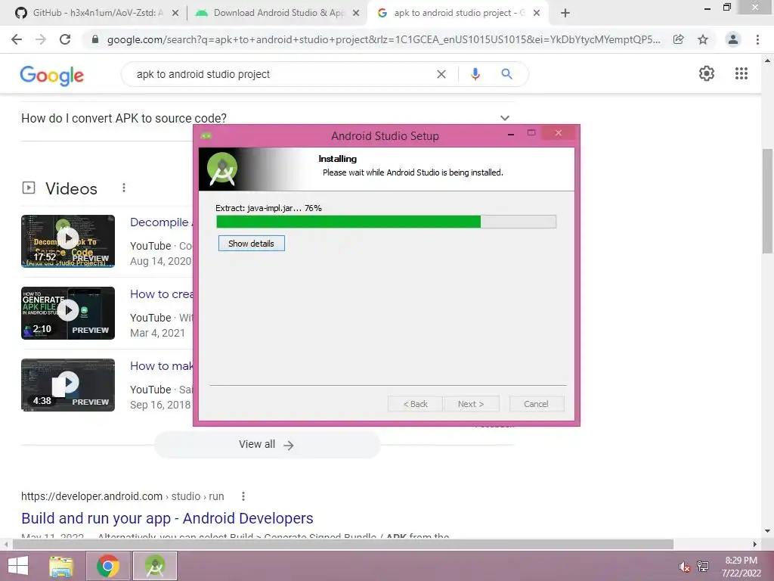Click the Android Studio Setup title bar icon
Viewport: 774px width, 581px height.
pos(206,136)
